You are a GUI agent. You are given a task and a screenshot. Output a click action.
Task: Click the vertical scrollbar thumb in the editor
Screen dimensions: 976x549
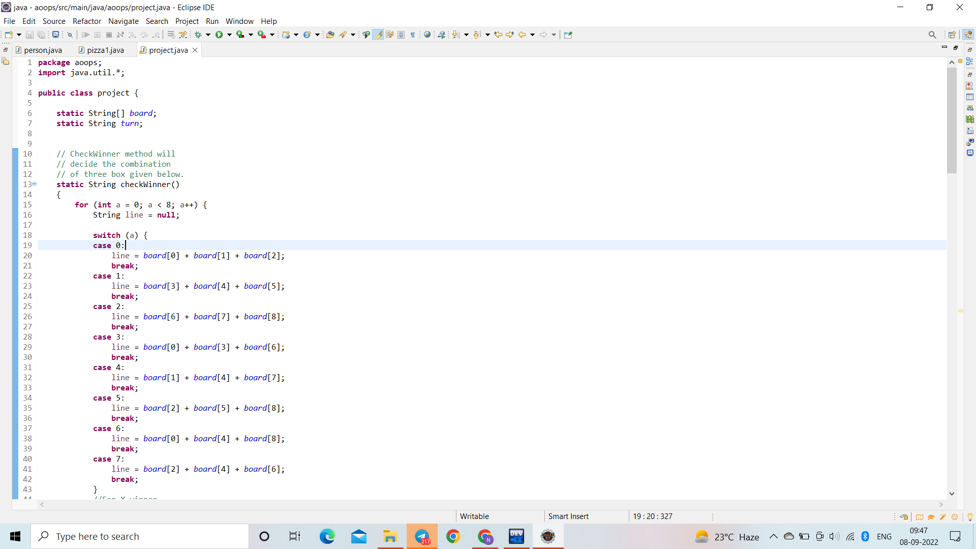(x=952, y=120)
